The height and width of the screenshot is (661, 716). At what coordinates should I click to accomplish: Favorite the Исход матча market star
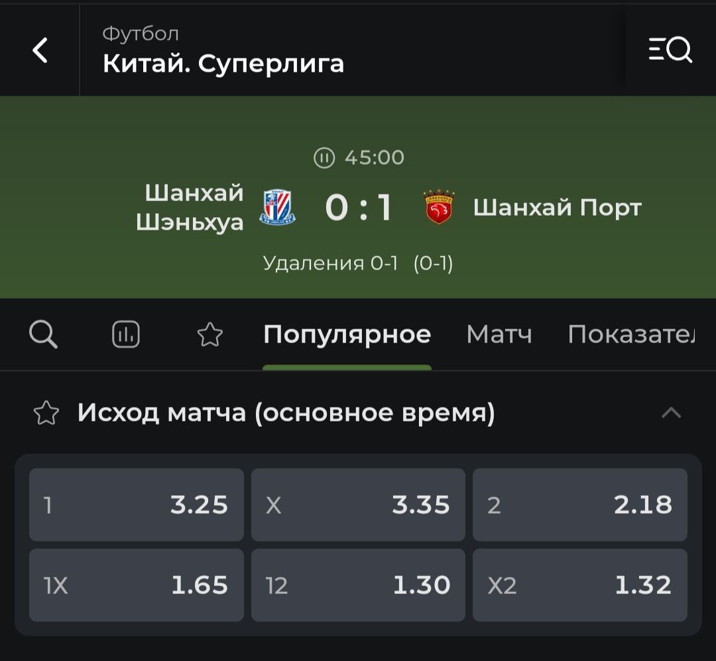click(x=46, y=413)
